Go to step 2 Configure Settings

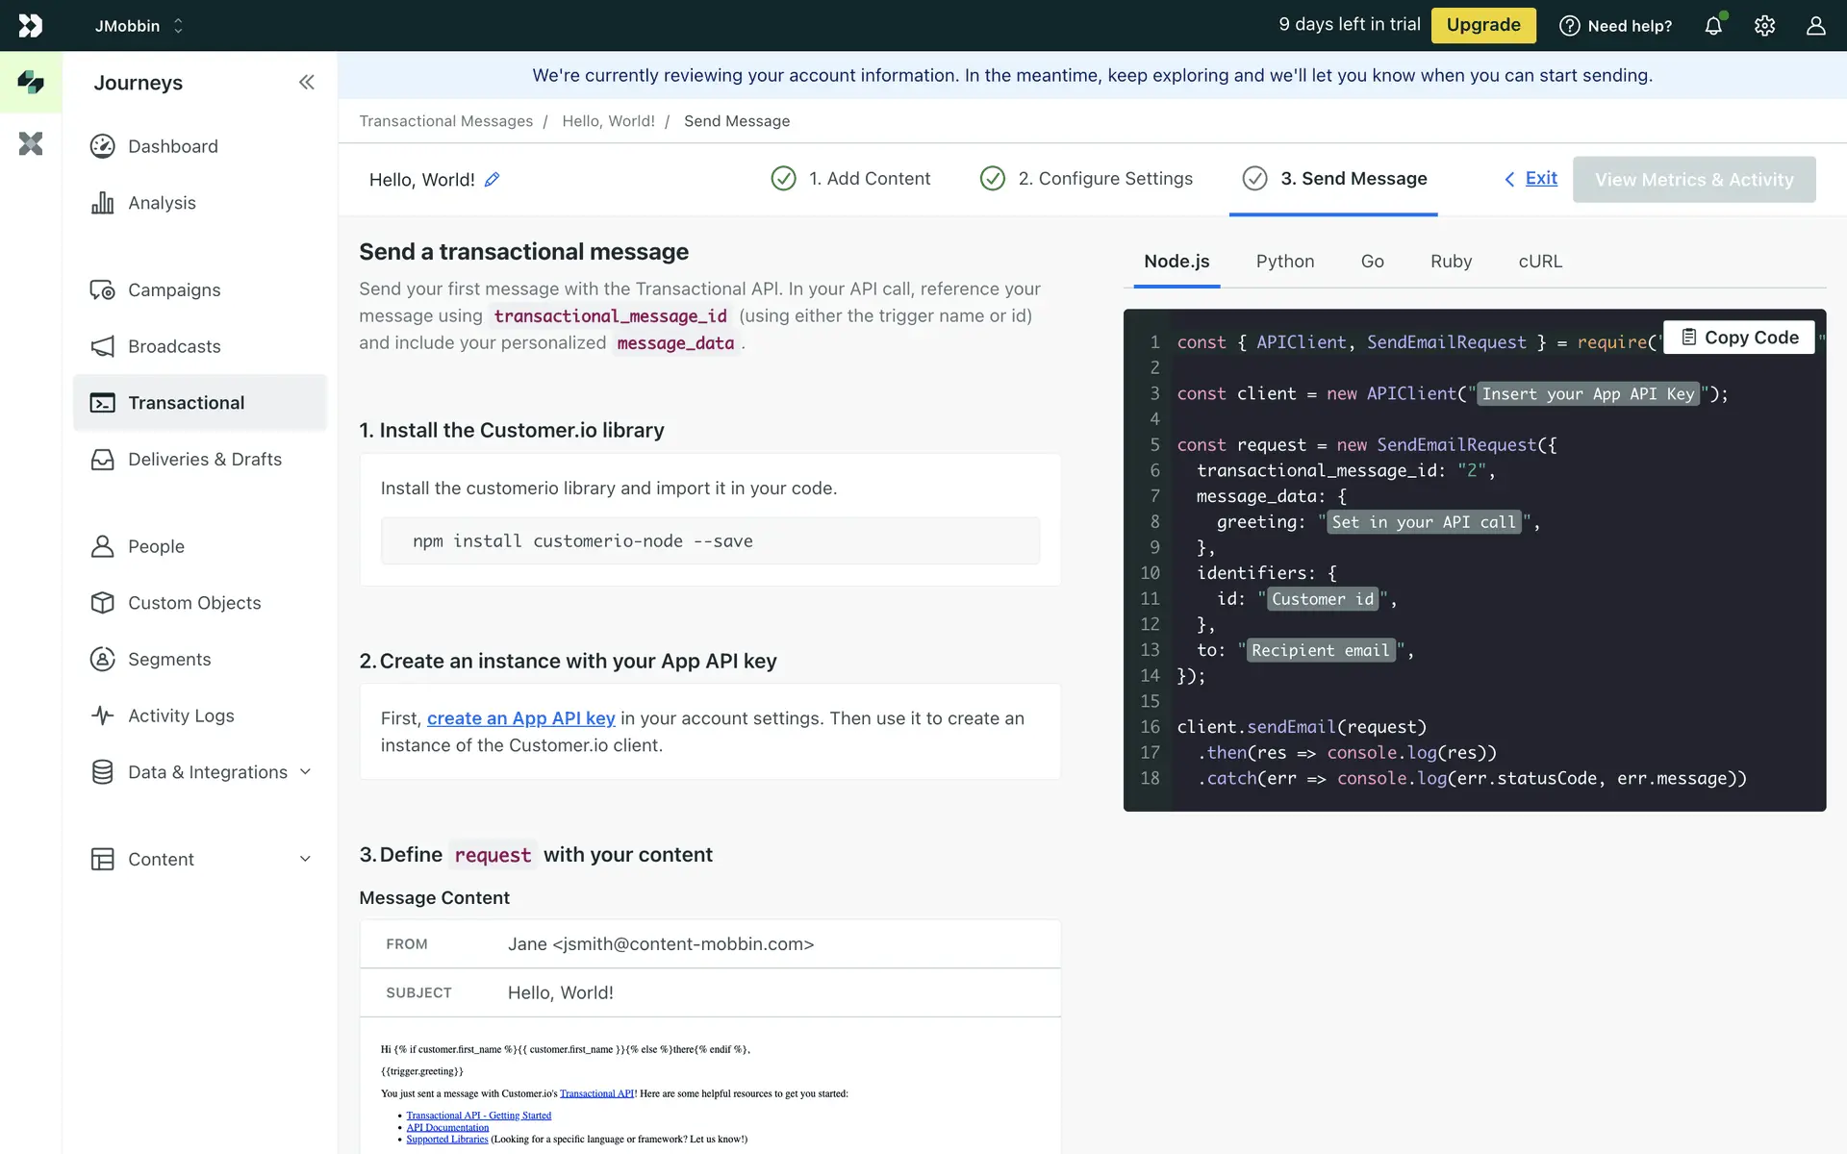[x=1086, y=179]
